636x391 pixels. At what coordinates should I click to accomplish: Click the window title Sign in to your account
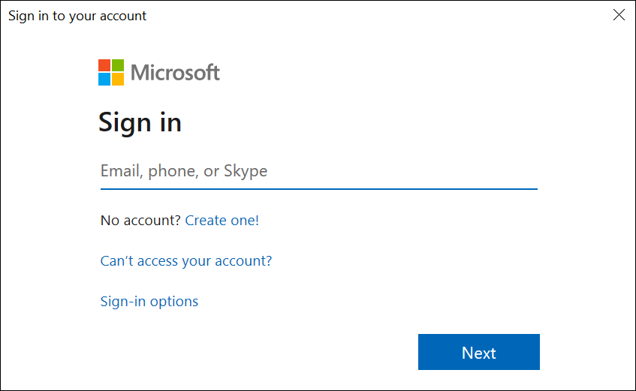(77, 16)
